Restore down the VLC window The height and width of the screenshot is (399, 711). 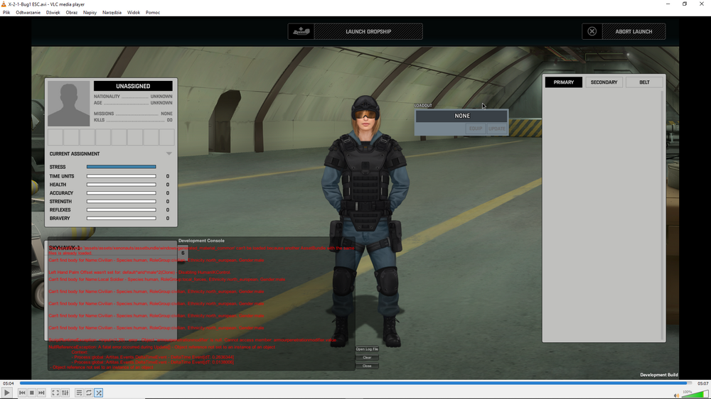tap(685, 4)
